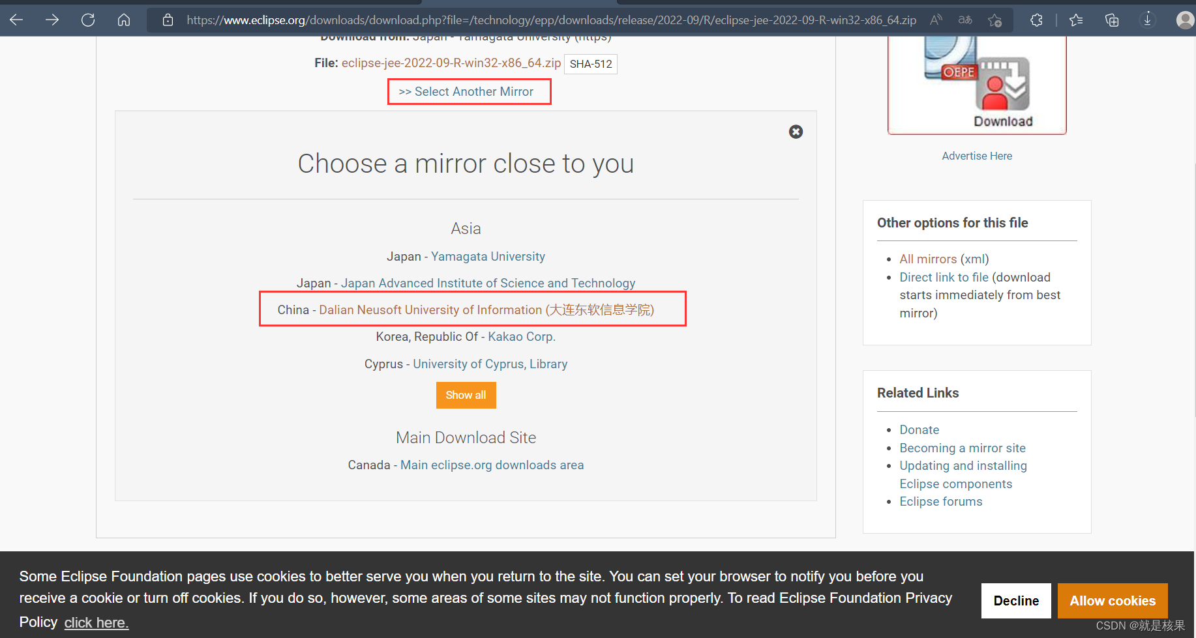Open Main eclipse.org downloads area link

tap(492, 465)
